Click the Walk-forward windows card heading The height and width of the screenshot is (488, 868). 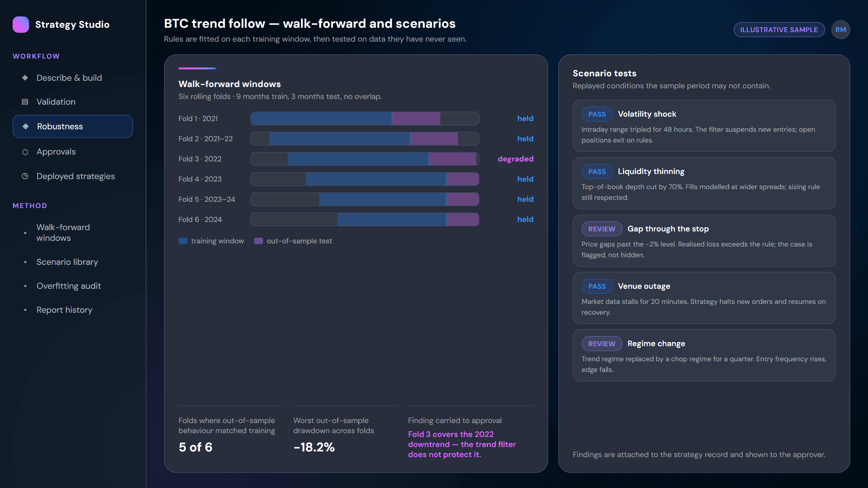[x=230, y=84]
